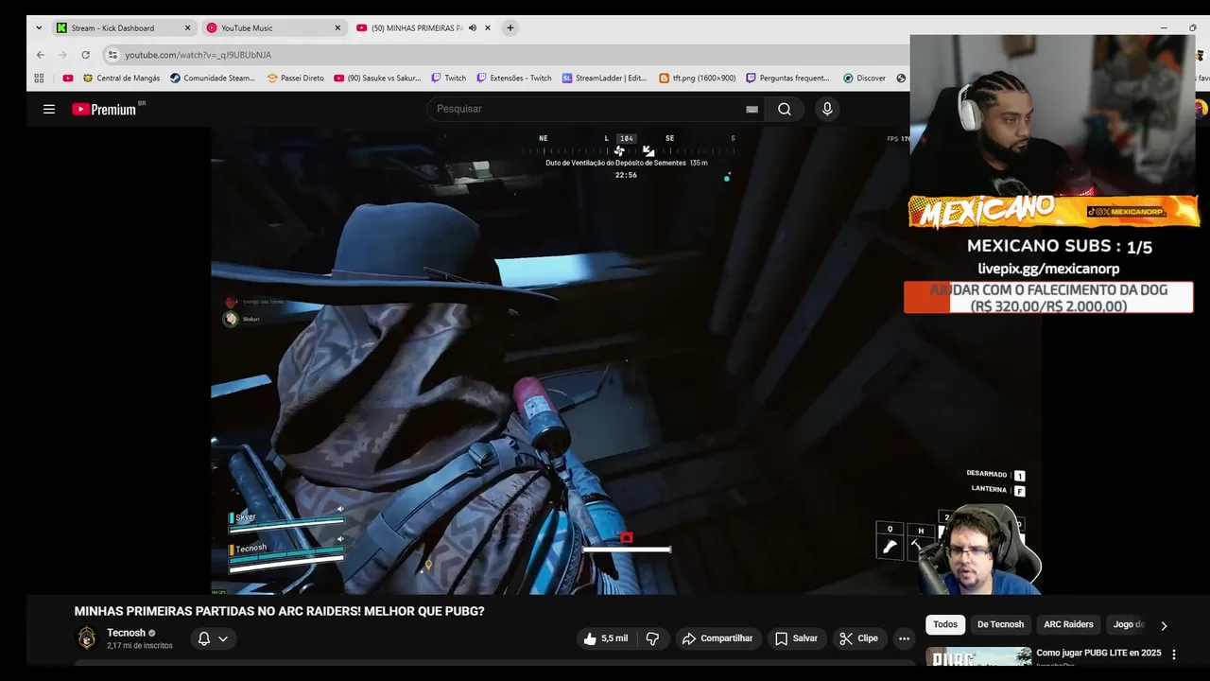
Task: Open the tft.png bookmark
Action: pos(697,79)
